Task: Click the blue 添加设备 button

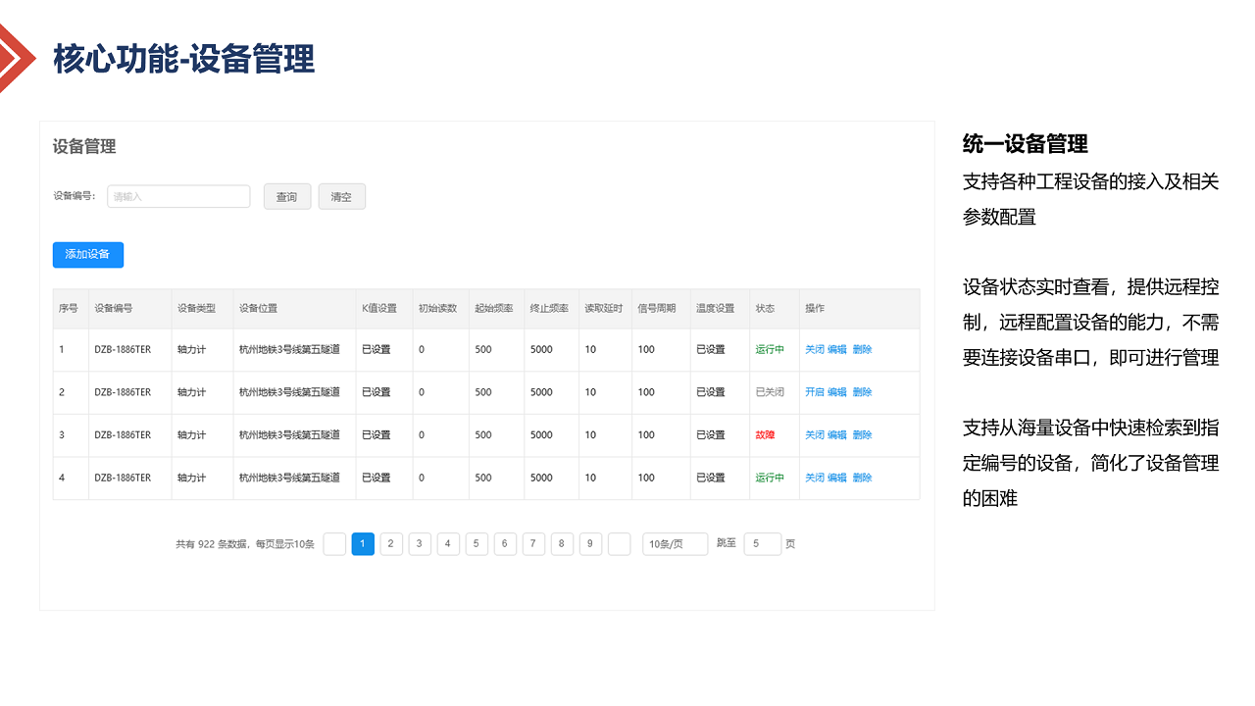Action: pos(88,255)
